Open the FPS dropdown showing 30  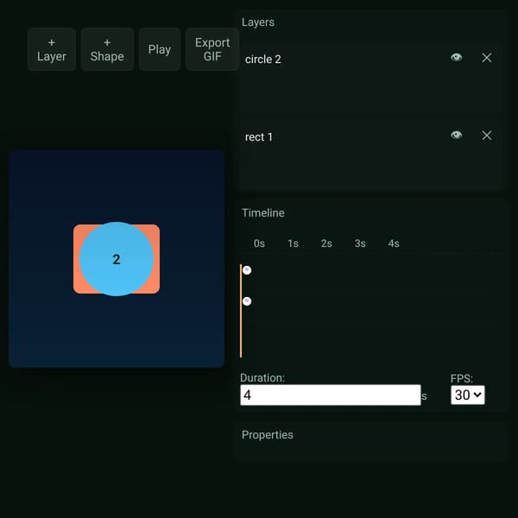(x=468, y=395)
